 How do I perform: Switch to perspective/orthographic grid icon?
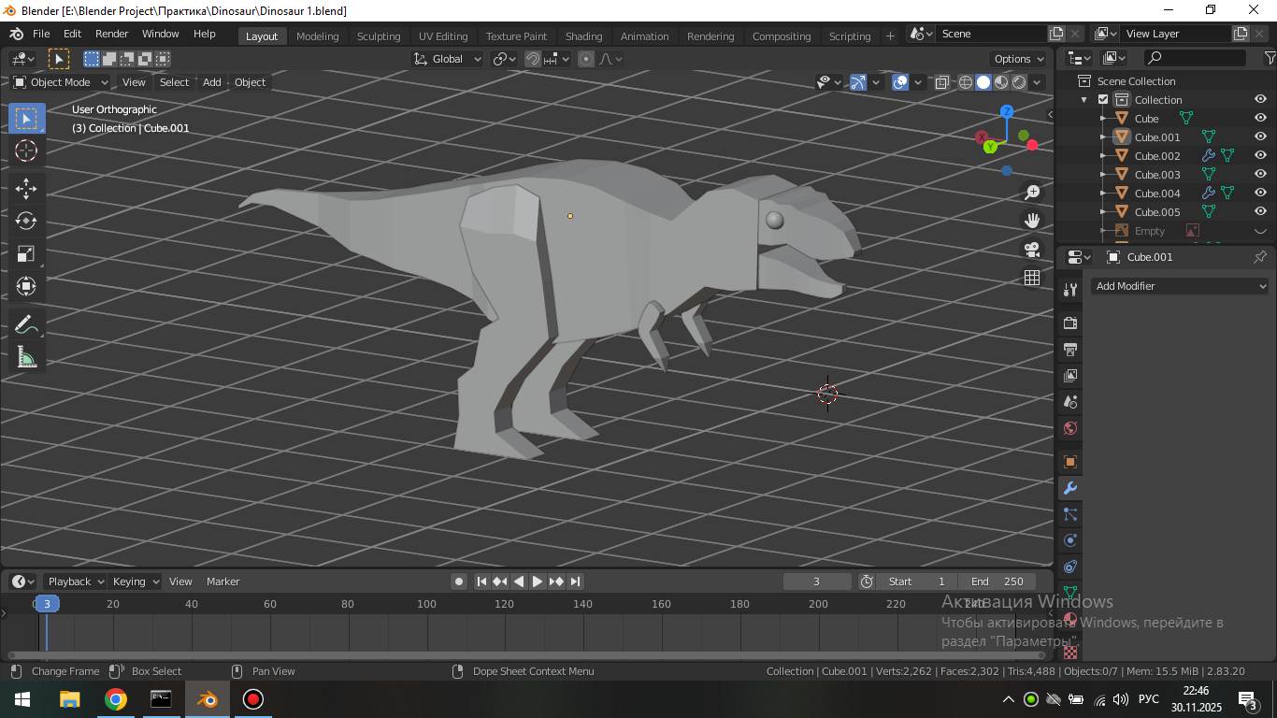(1032, 278)
